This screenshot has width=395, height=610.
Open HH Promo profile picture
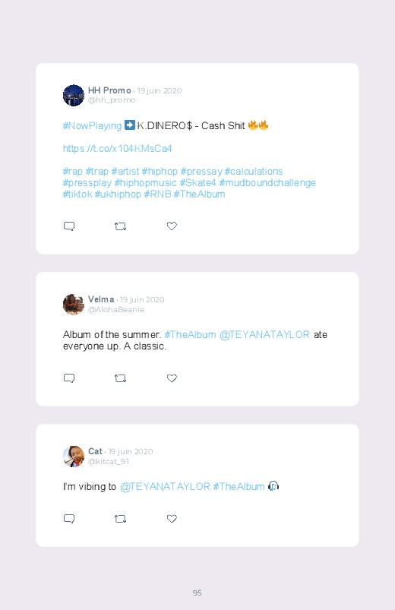coord(74,95)
